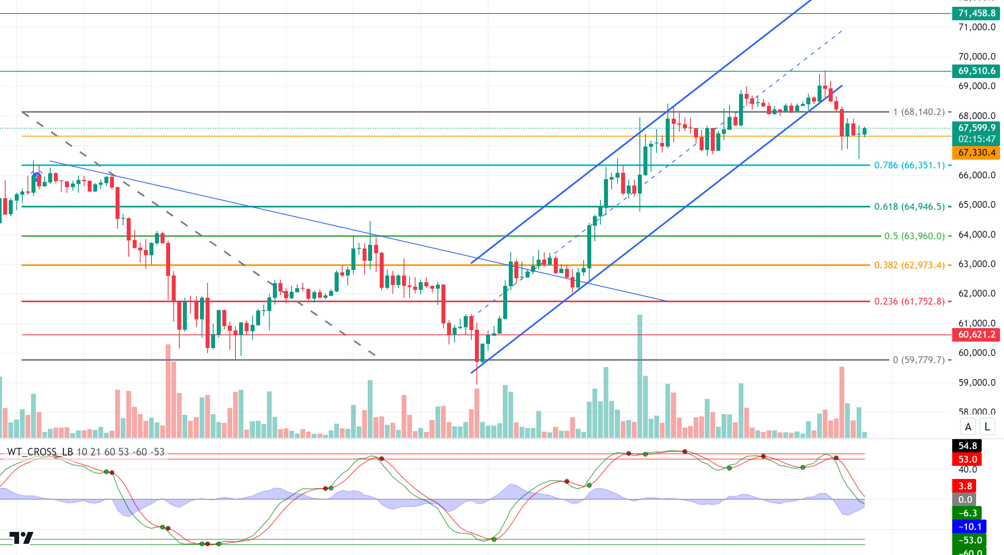Click the 71,458.8 price label
The height and width of the screenshot is (555, 1004).
tap(976, 13)
